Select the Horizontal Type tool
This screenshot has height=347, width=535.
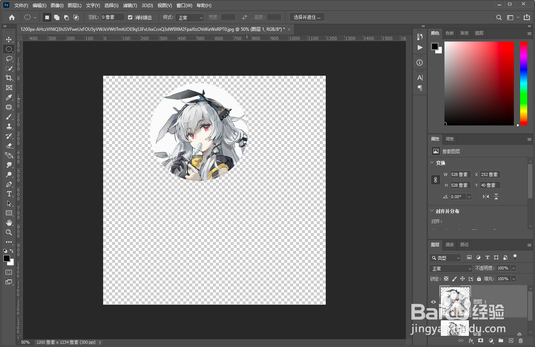9,194
